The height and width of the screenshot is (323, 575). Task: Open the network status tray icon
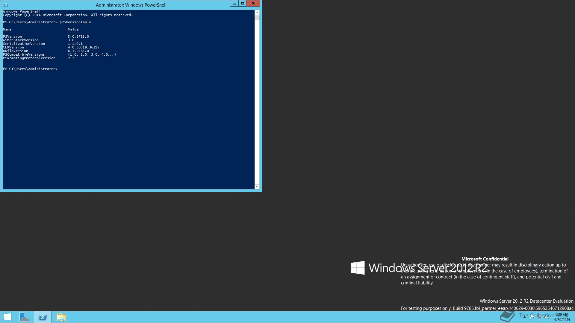[540, 317]
